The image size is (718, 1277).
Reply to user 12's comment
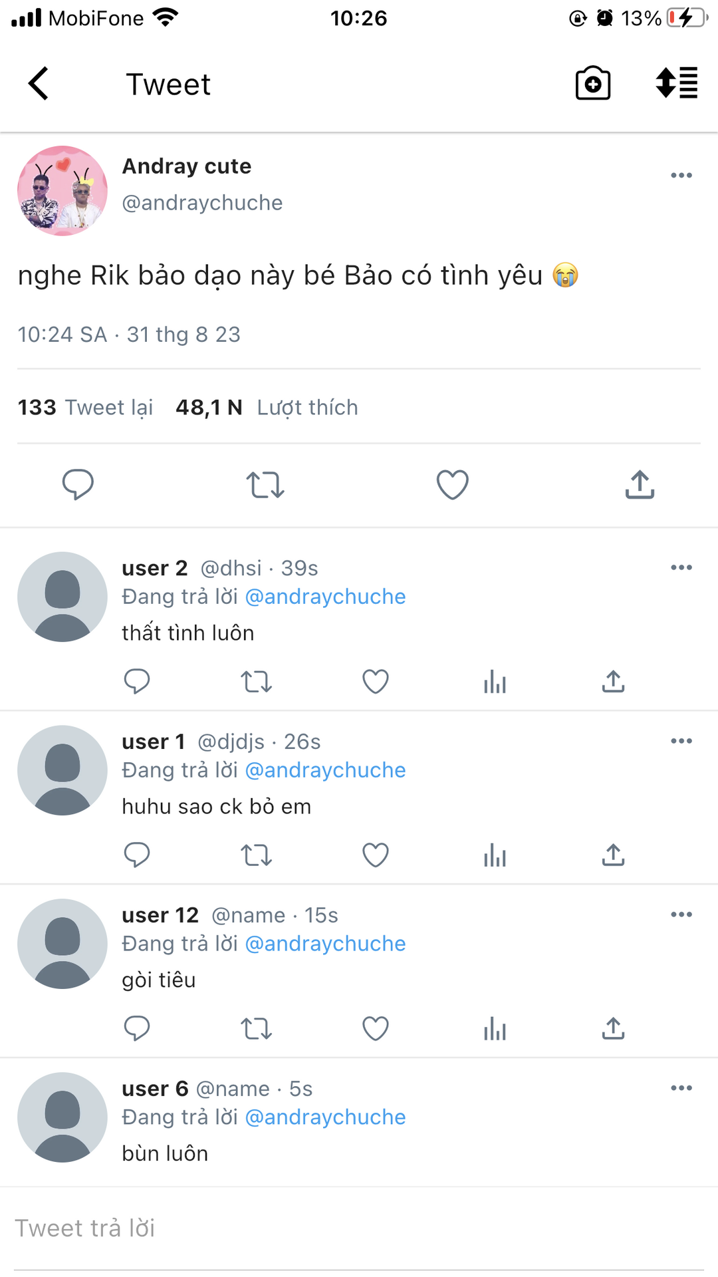click(137, 1029)
